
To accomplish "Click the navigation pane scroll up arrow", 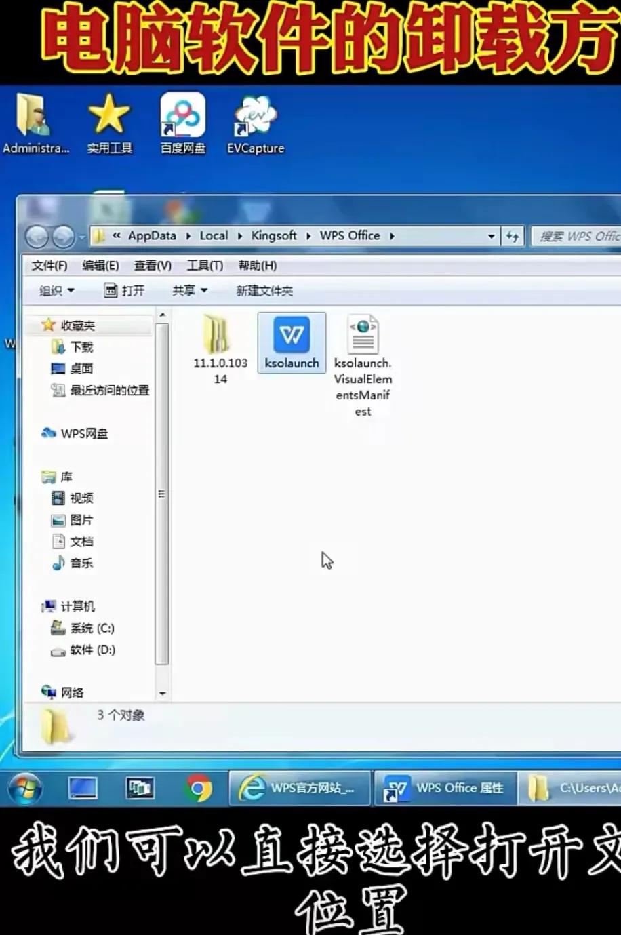I will 162,316.
